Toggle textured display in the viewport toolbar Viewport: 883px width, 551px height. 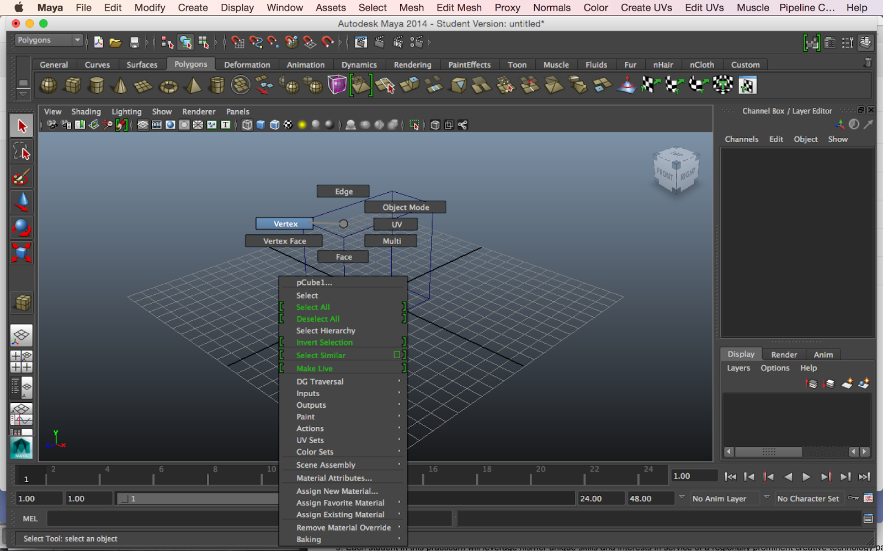tap(288, 125)
